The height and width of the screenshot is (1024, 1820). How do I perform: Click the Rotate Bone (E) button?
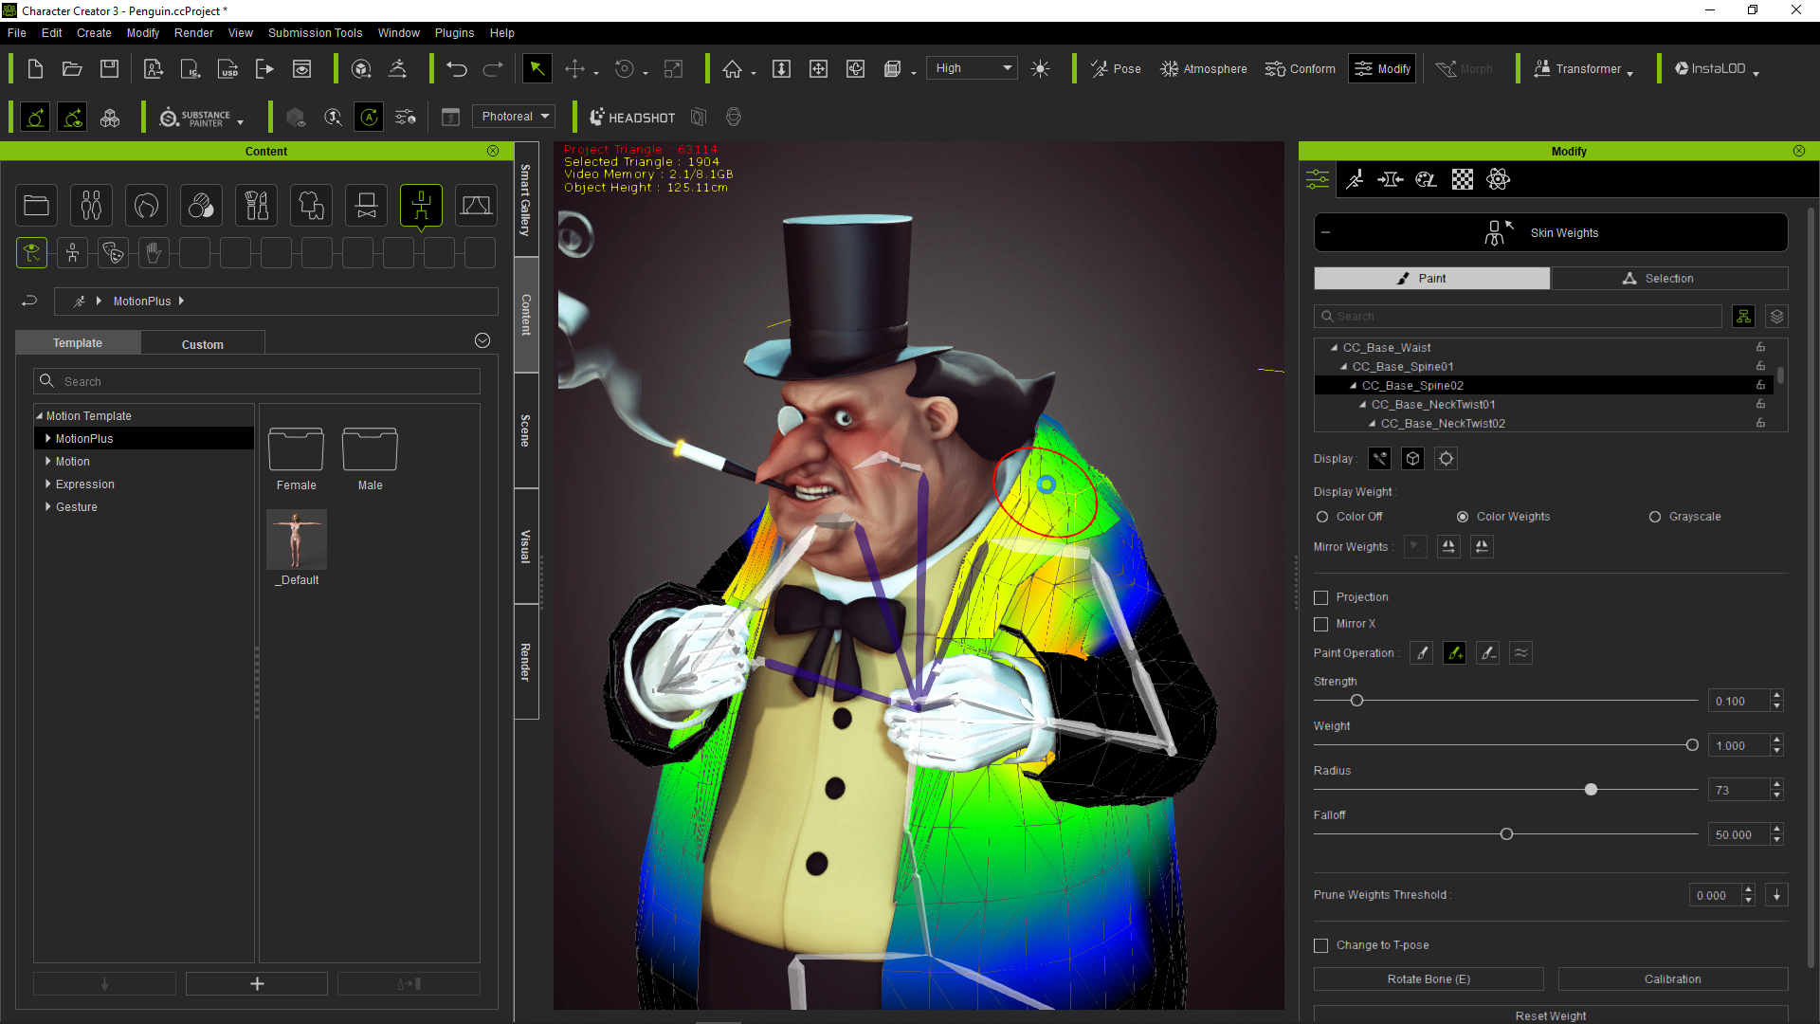click(x=1429, y=979)
